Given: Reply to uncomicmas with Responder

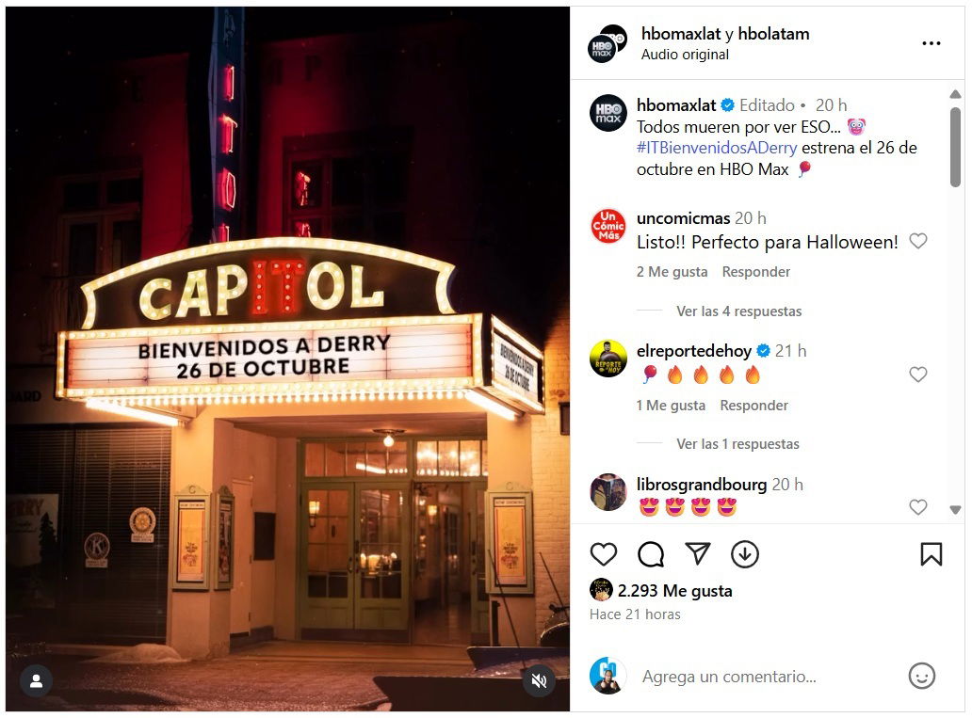Looking at the screenshot, I should click(x=755, y=271).
